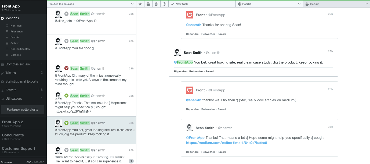Click reply count badge on 'Hmm, @FrontApp' mention

131,161
